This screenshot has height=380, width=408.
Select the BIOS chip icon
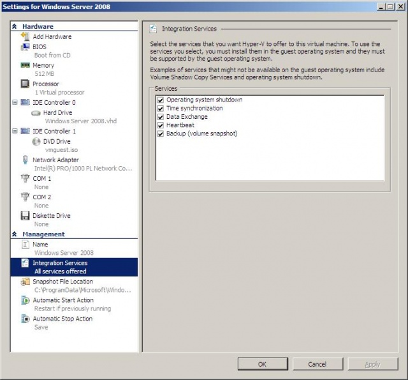(25, 47)
